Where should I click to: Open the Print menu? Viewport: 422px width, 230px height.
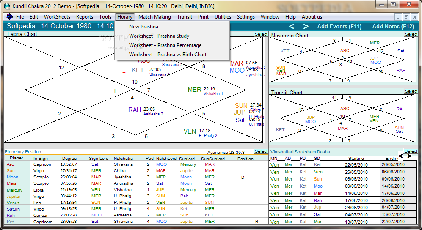pos(203,16)
